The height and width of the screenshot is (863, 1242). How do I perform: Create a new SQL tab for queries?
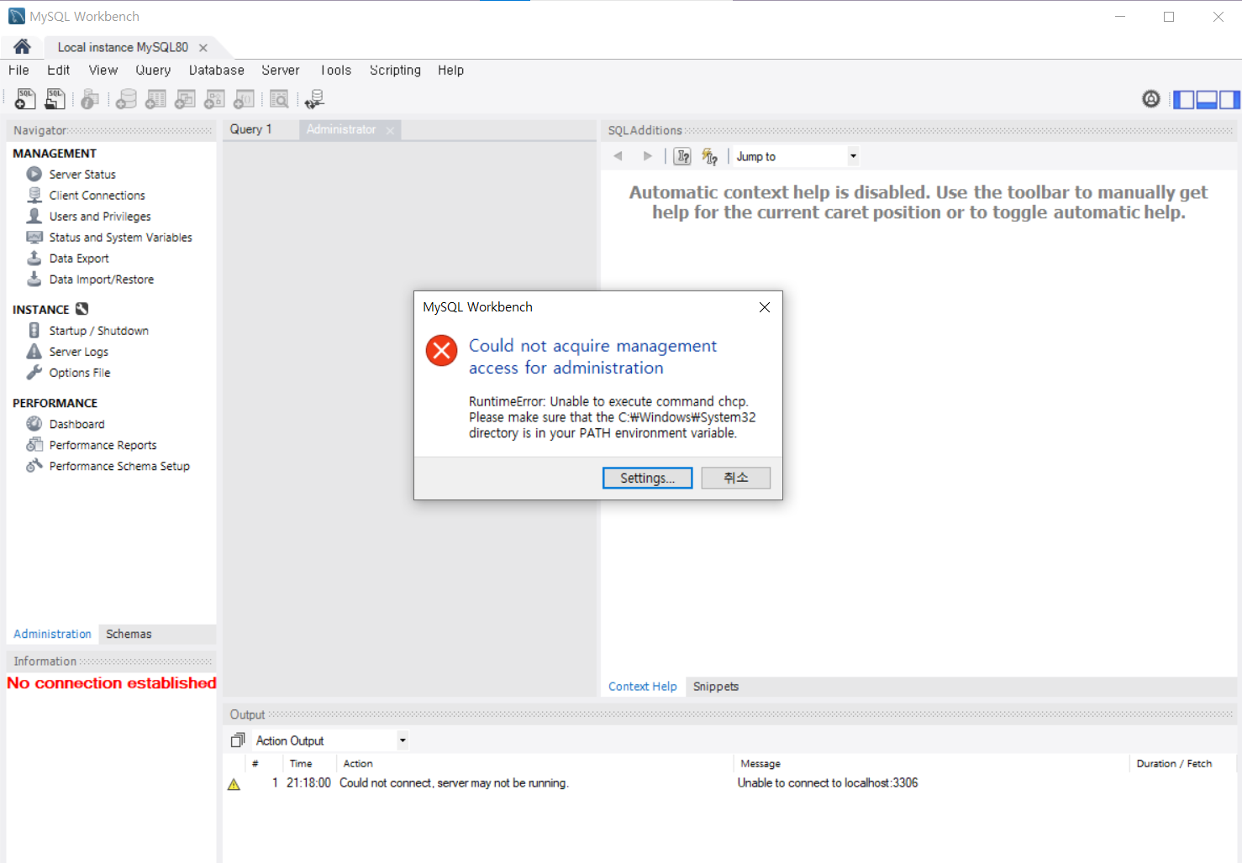point(25,99)
